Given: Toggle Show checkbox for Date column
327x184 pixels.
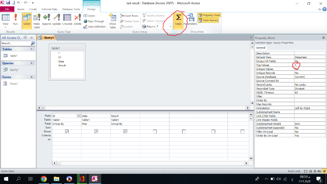Looking at the screenshot, I should pos(96,131).
